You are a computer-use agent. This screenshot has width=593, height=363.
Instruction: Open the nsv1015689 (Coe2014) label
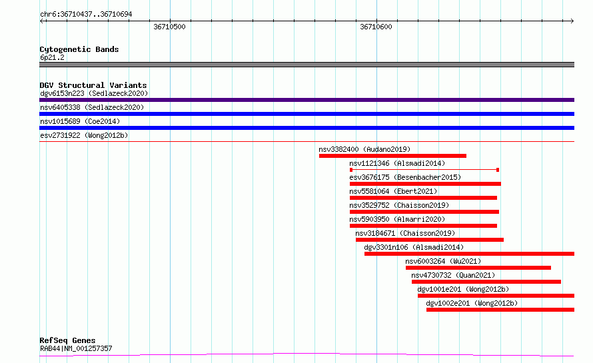coord(80,121)
